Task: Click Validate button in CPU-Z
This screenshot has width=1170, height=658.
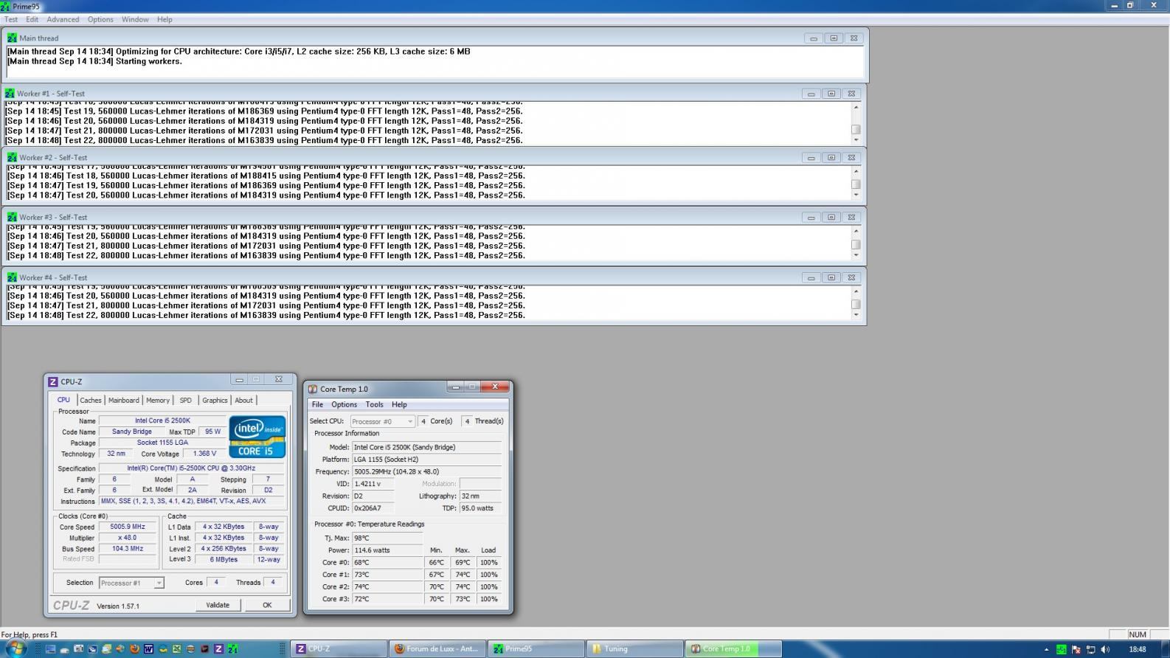Action: click(x=218, y=605)
